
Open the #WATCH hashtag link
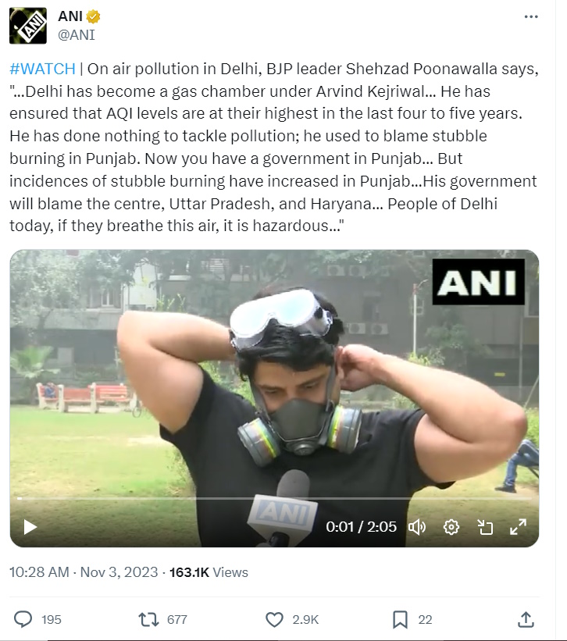[x=42, y=68]
